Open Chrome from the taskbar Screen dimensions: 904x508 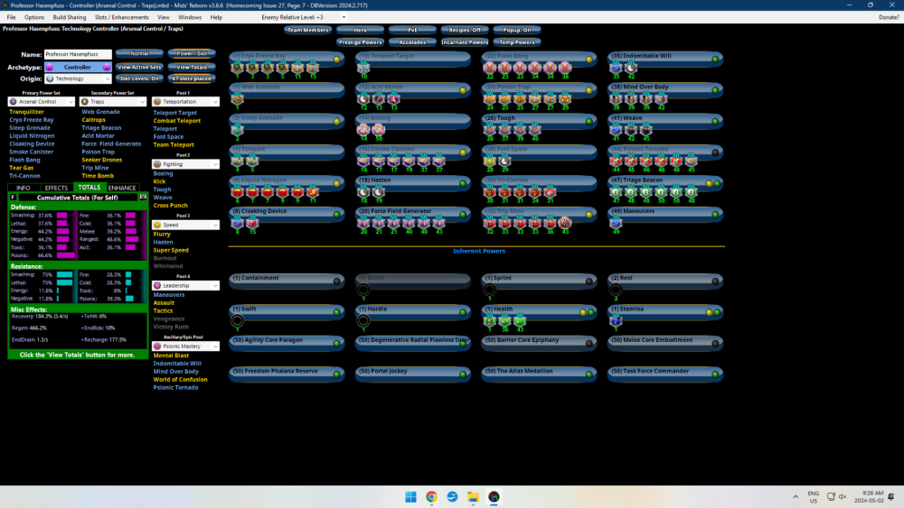[431, 497]
